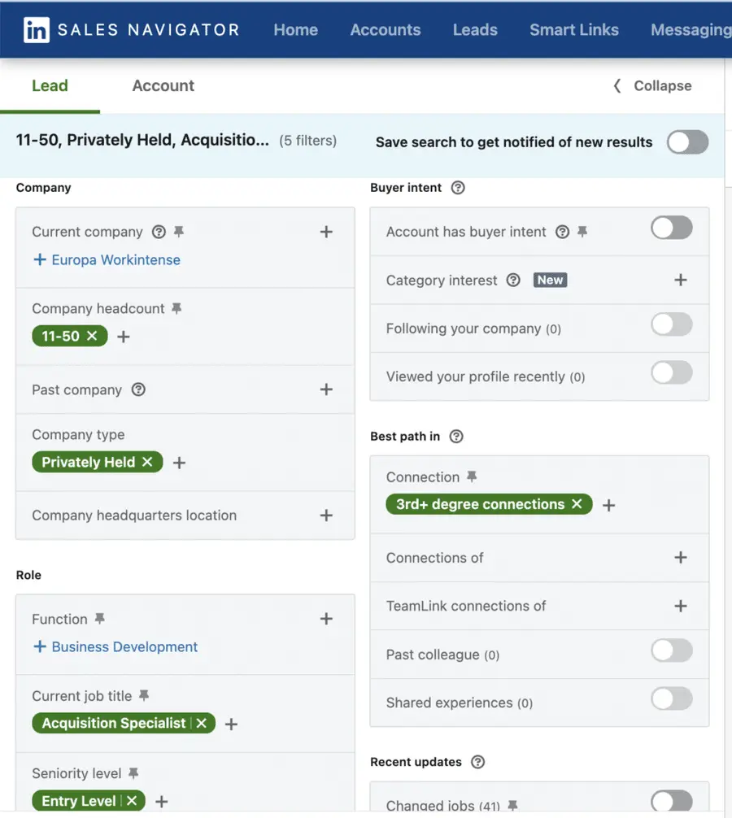This screenshot has height=818, width=732.
Task: Click the LinkedIn logo icon
Action: (37, 30)
